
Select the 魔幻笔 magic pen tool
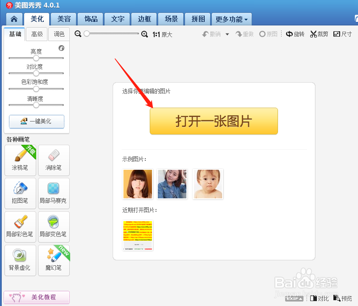click(x=54, y=260)
